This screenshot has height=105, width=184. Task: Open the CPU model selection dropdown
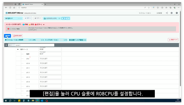click(x=50, y=59)
